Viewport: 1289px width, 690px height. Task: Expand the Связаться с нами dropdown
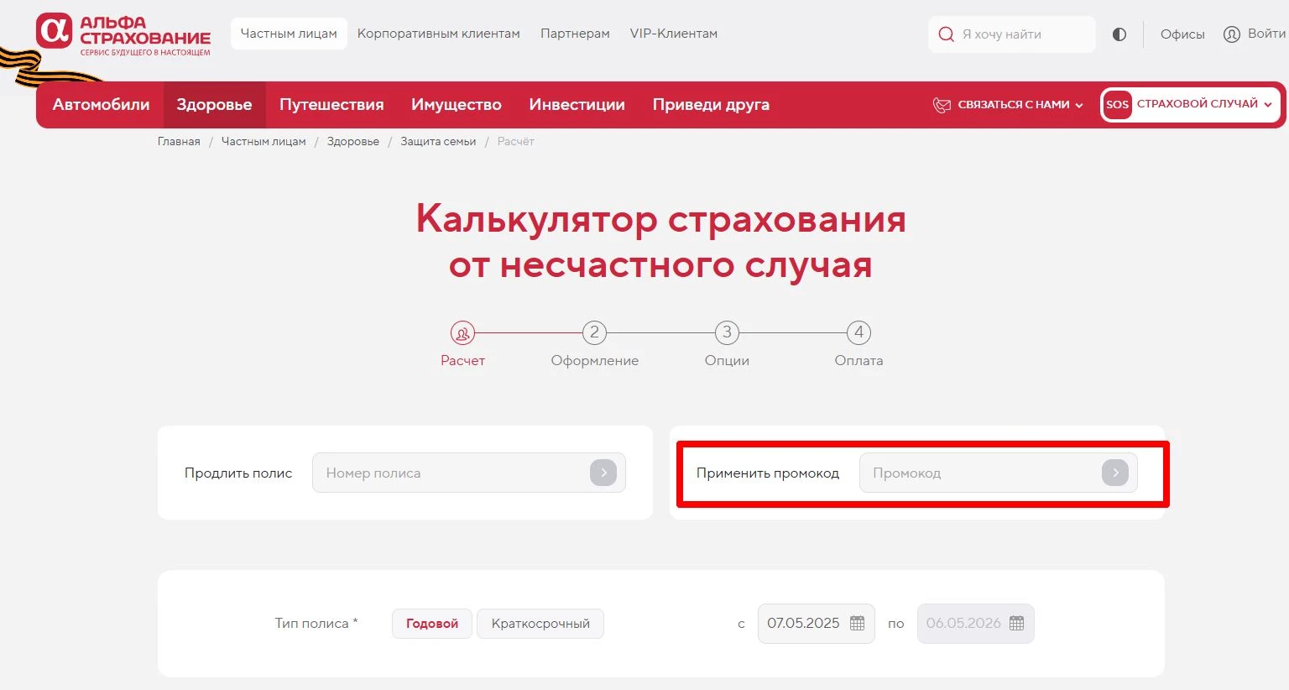pos(1078,106)
